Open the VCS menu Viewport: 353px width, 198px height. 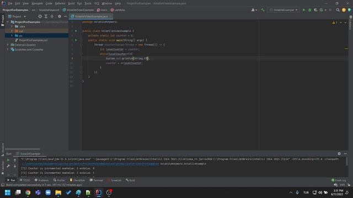click(x=97, y=3)
